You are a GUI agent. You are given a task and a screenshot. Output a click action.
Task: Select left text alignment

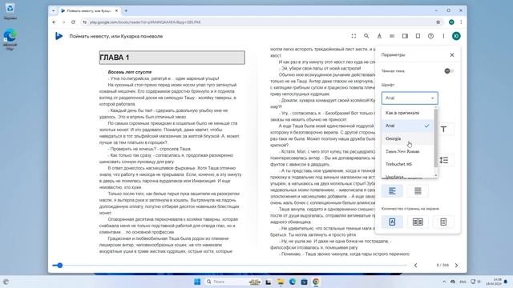tap(392, 190)
